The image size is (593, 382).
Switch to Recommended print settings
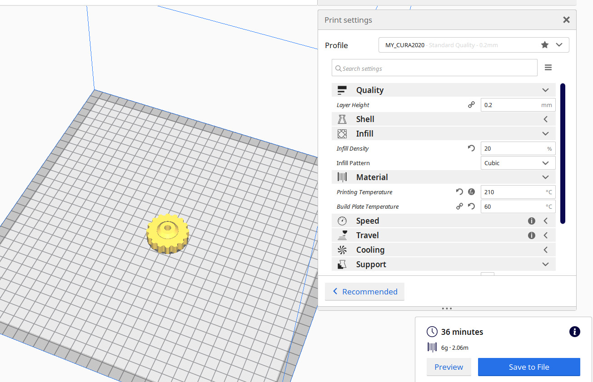364,292
